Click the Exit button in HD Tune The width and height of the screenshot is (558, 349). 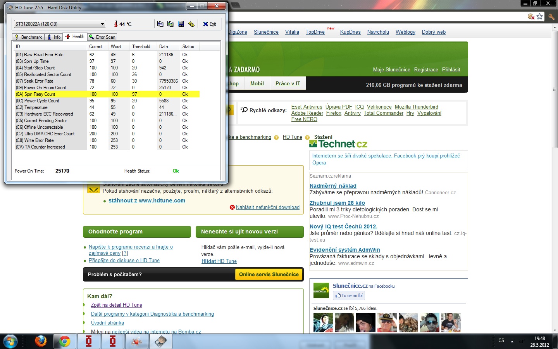[x=210, y=24]
